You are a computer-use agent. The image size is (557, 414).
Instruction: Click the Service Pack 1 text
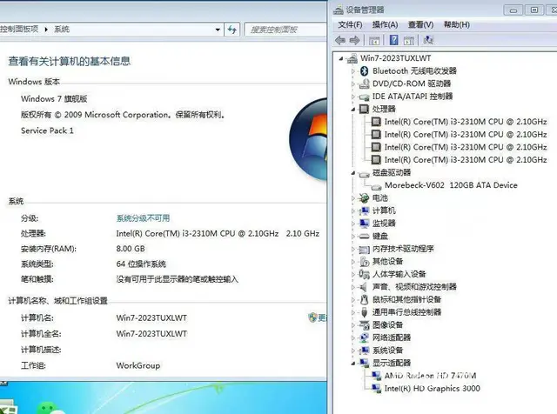click(x=47, y=130)
